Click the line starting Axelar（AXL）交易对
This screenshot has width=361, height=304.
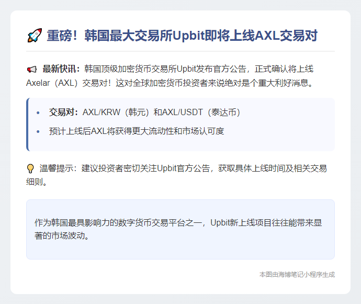coord(170,83)
